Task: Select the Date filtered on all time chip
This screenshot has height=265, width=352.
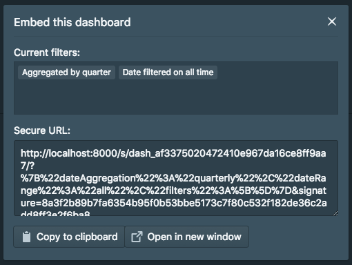Action: 168,72
